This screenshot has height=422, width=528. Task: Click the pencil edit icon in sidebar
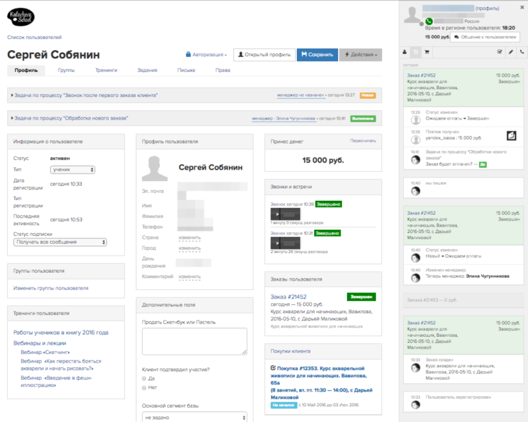(511, 52)
